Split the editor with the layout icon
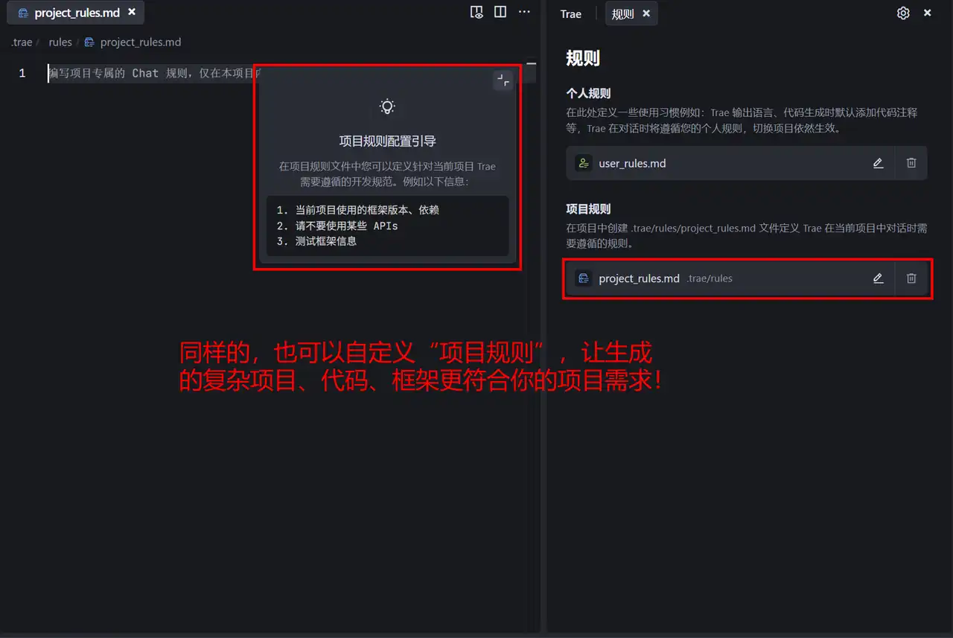The height and width of the screenshot is (638, 953). pyautogui.click(x=500, y=12)
